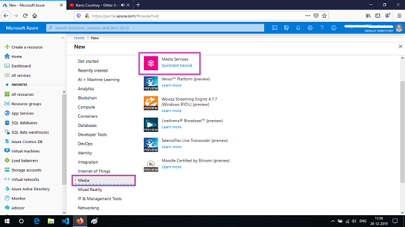Open Storage accounts in sidebar
The image size is (405, 227).
(x=23, y=170)
